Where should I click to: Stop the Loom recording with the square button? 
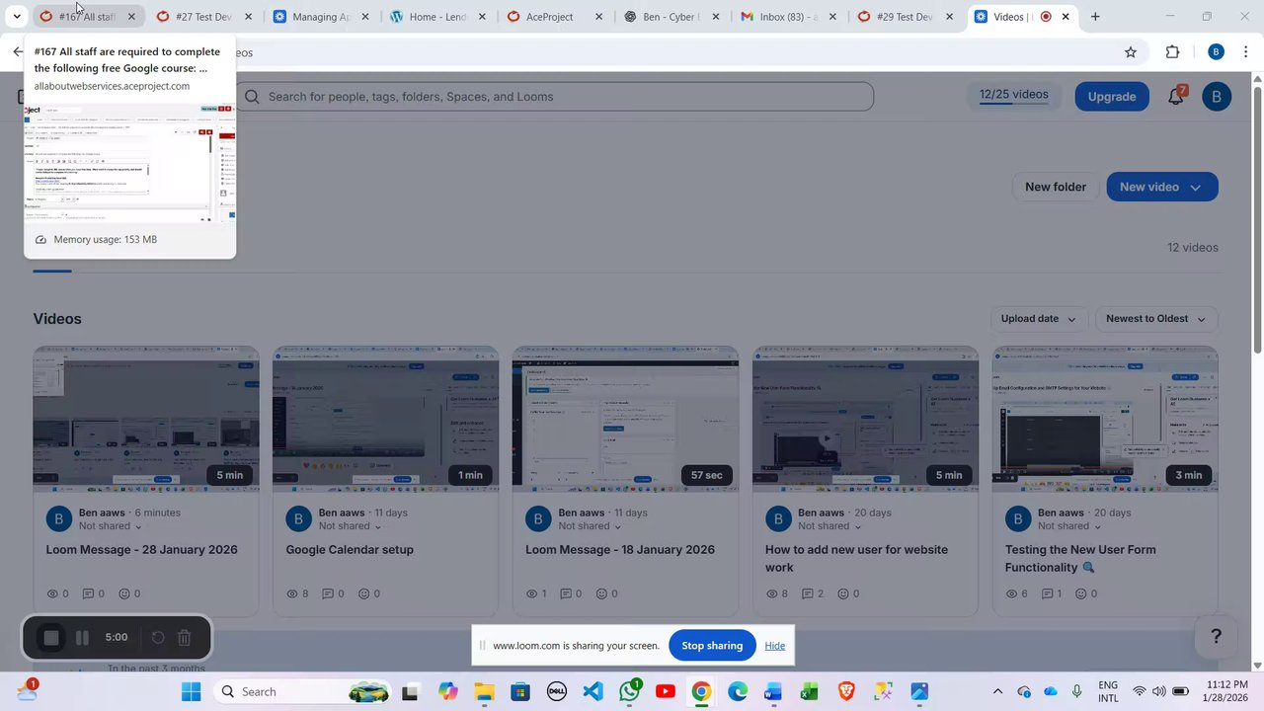(51, 638)
